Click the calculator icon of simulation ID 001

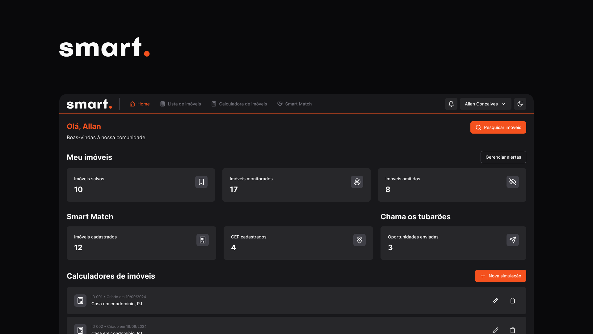[80, 301]
